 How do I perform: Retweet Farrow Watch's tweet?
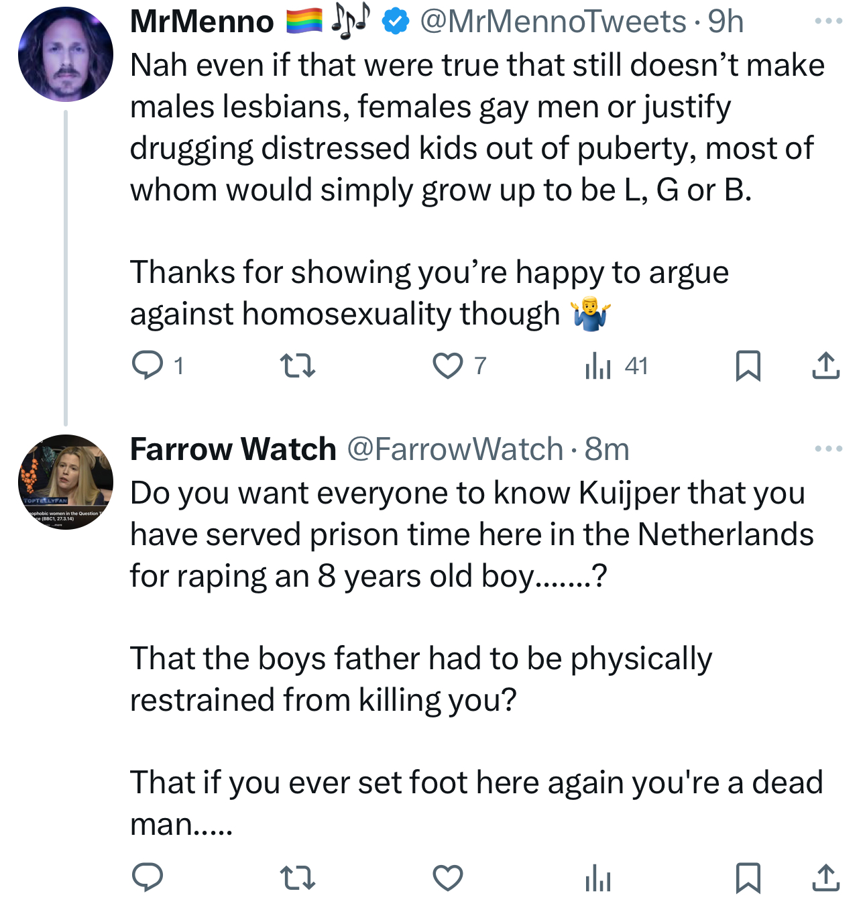click(x=297, y=878)
